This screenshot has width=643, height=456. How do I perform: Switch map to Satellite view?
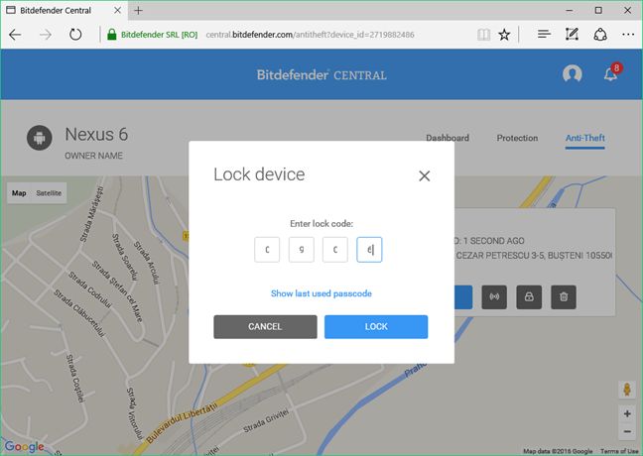point(49,193)
